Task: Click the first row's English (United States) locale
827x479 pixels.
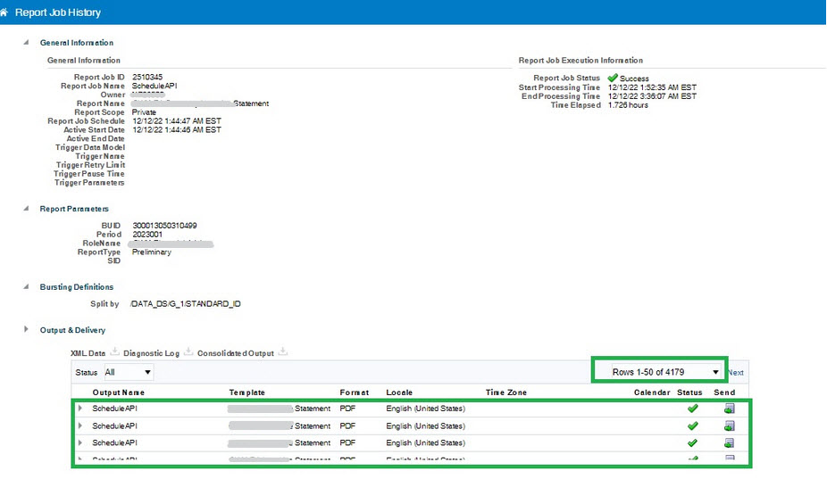Action: click(426, 409)
